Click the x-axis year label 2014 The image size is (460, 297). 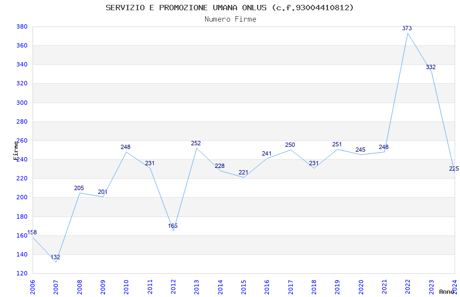(x=220, y=287)
